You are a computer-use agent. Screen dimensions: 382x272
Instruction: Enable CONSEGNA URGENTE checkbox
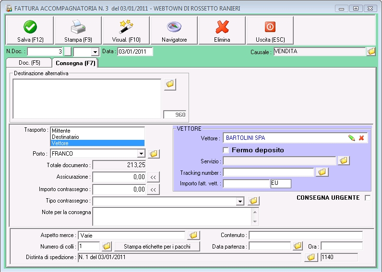368,198
